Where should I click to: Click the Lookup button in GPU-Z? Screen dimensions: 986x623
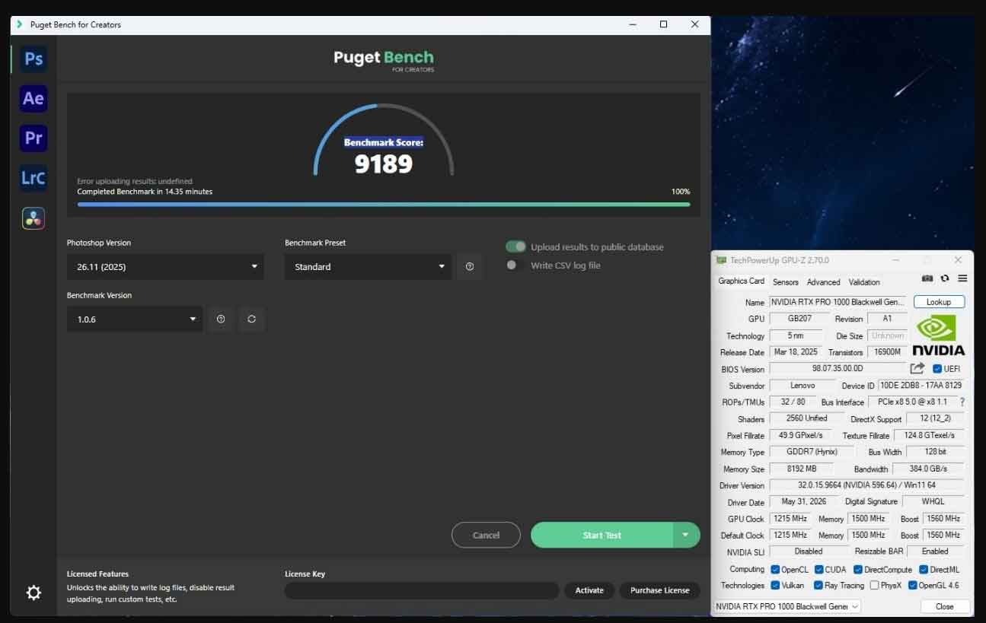pos(939,302)
